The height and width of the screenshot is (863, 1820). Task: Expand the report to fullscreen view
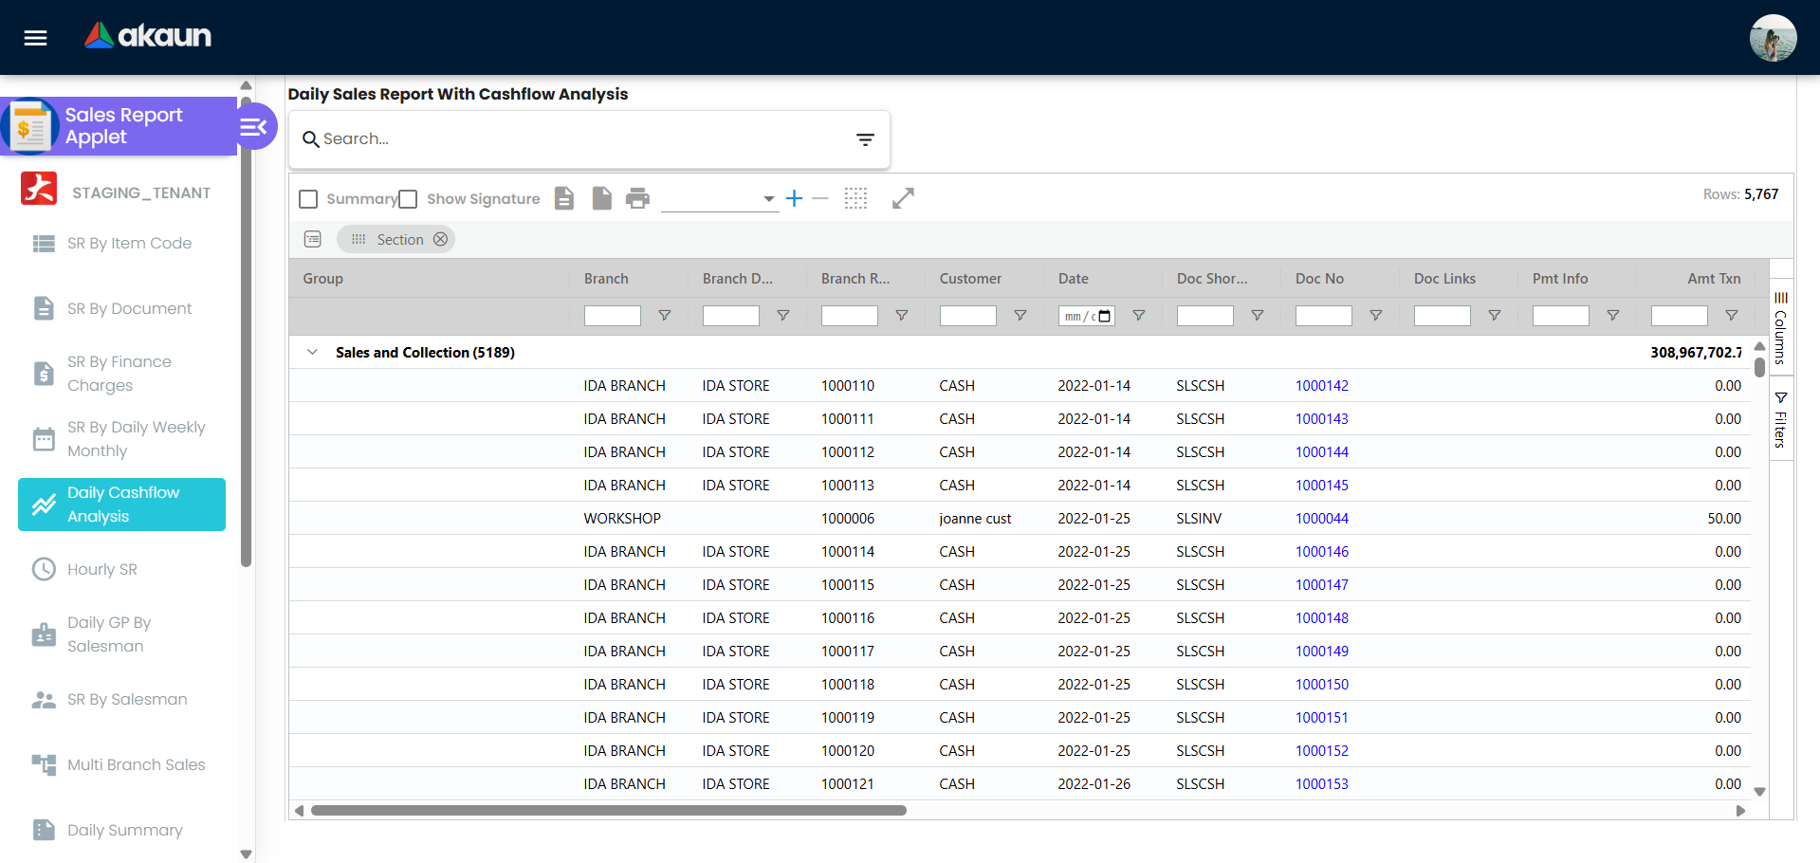pos(902,198)
